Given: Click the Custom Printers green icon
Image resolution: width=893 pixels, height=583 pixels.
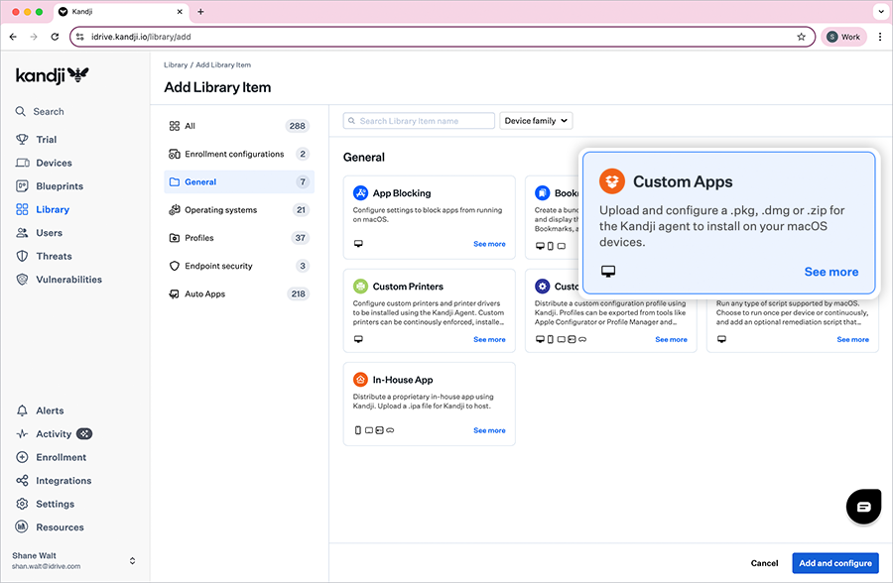Looking at the screenshot, I should 360,287.
